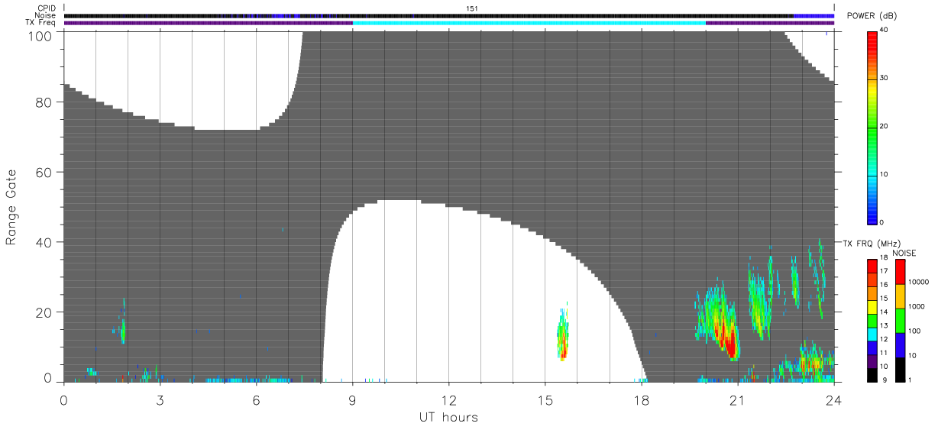Click the Range Gate axis title
Image resolution: width=938 pixels, height=433 pixels.
tap(11, 208)
